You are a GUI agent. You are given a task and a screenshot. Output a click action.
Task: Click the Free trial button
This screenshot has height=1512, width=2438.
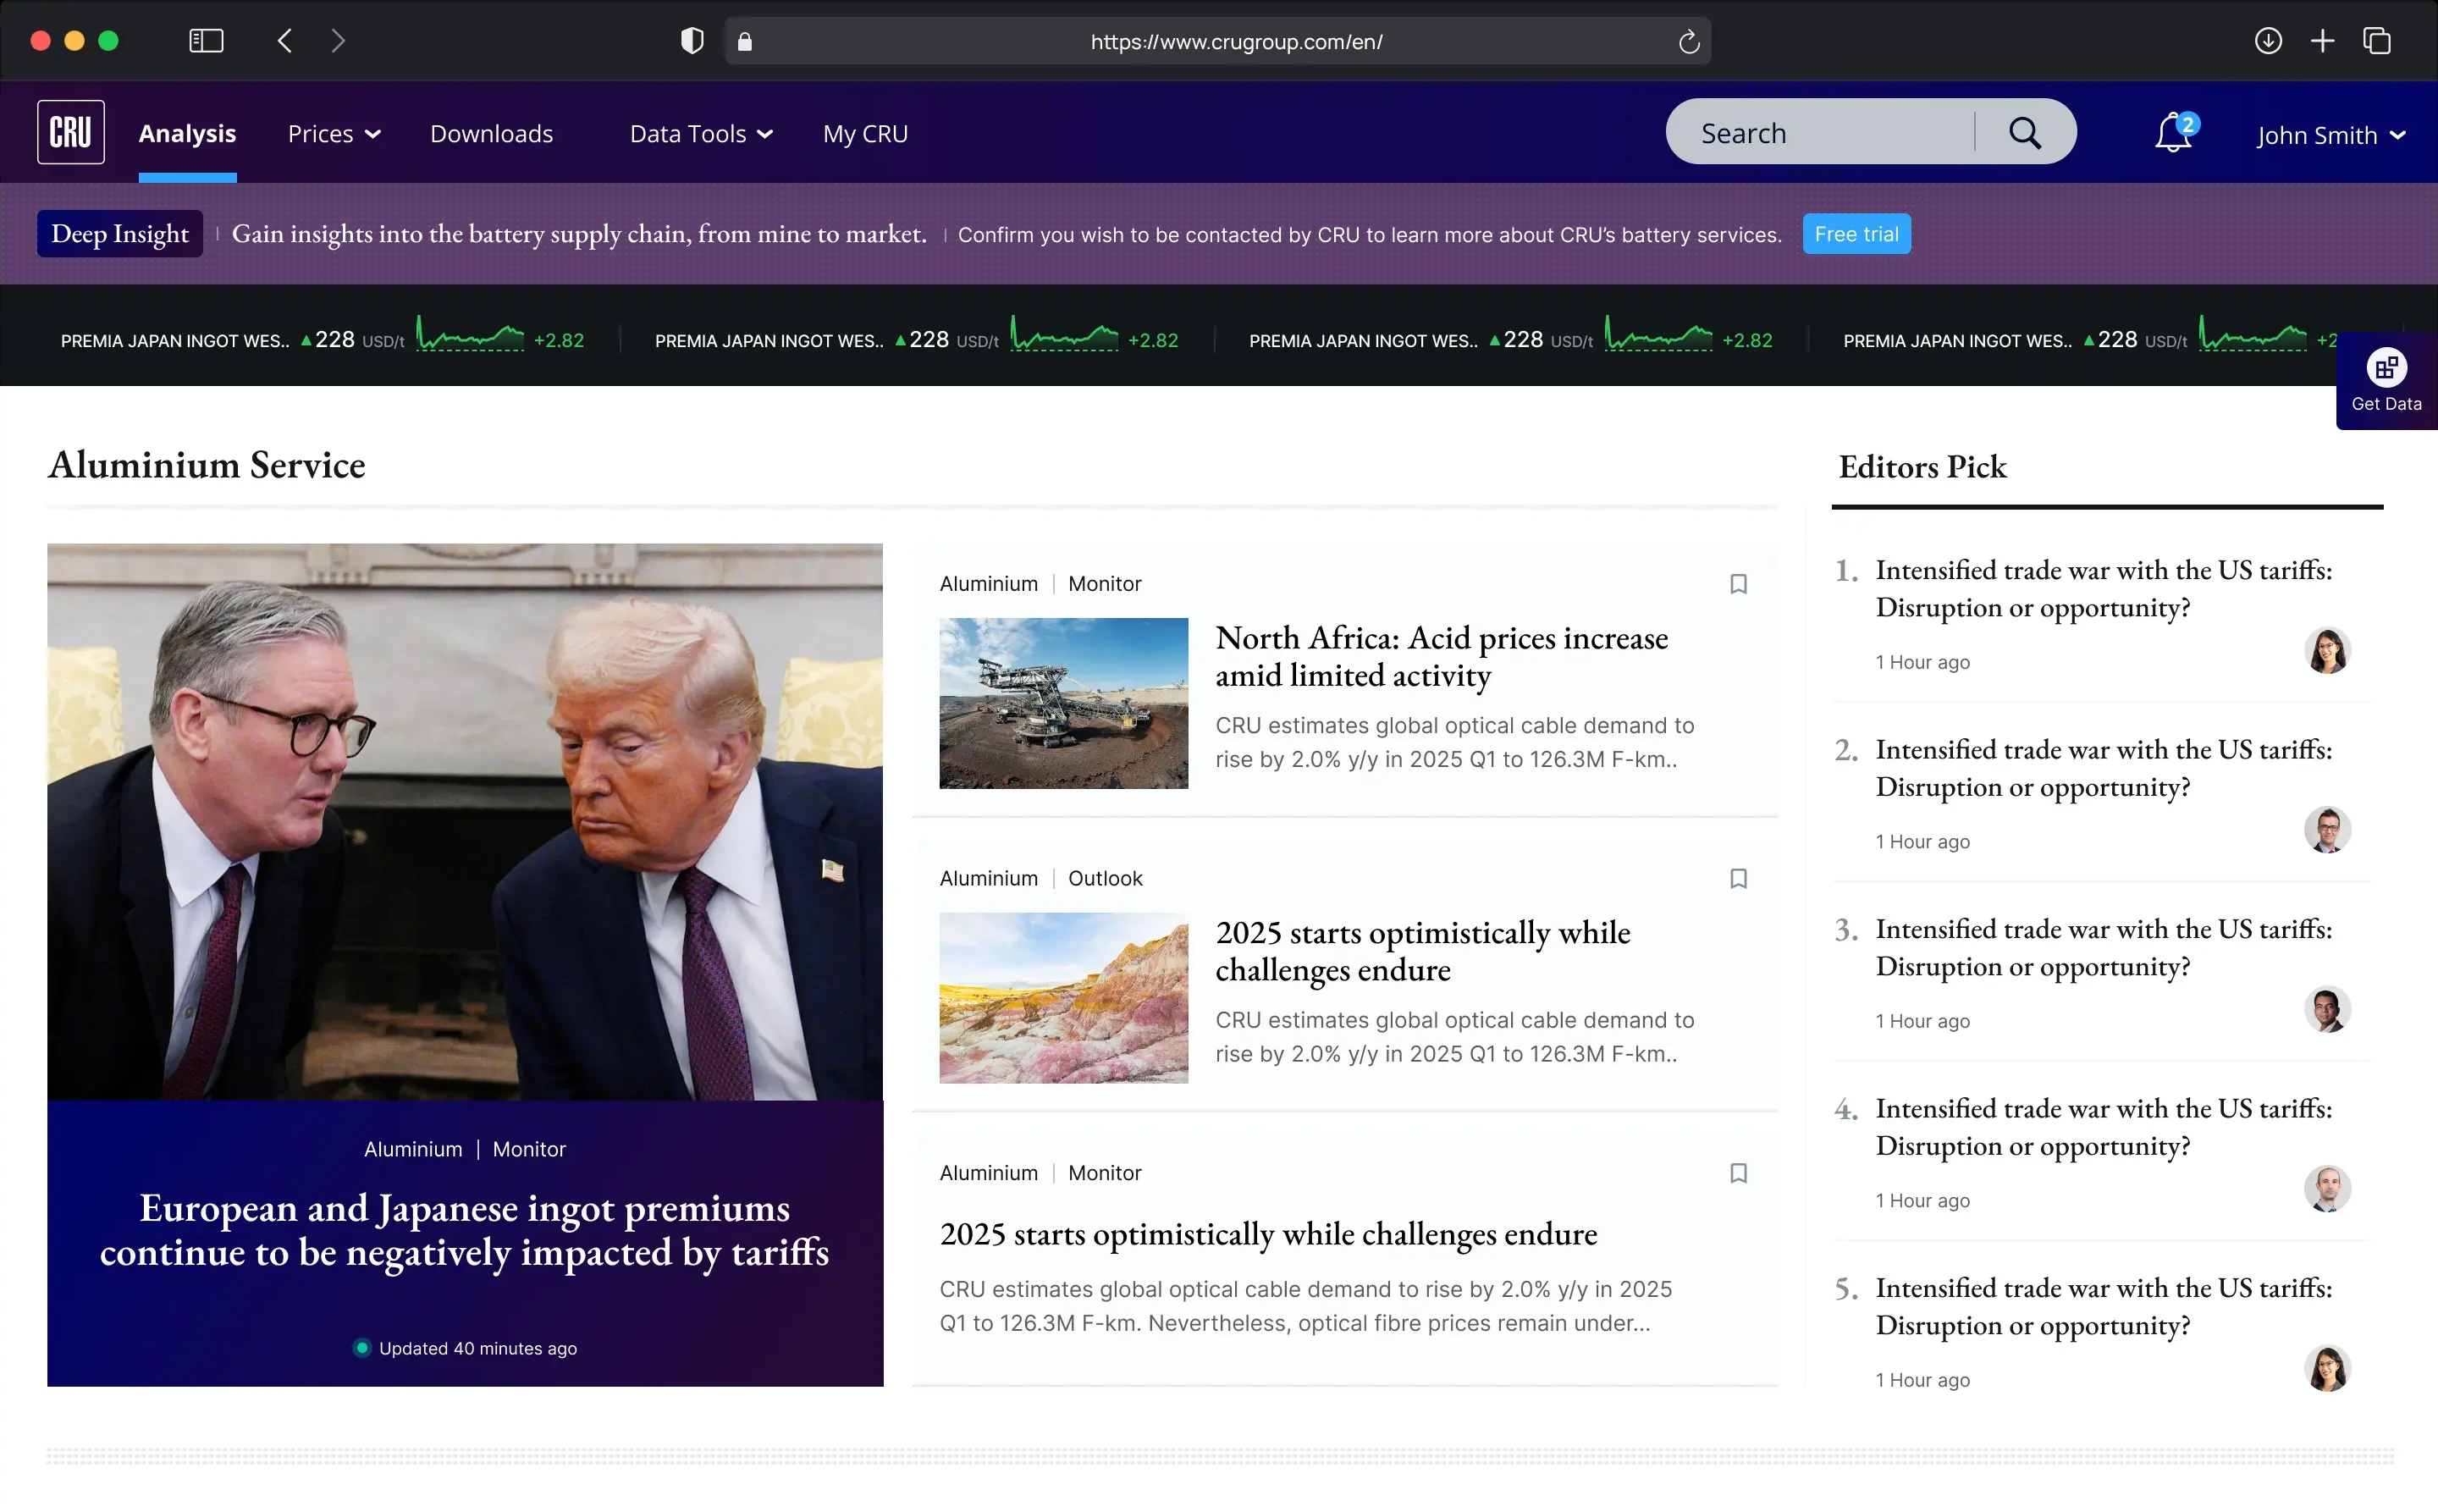[1856, 234]
